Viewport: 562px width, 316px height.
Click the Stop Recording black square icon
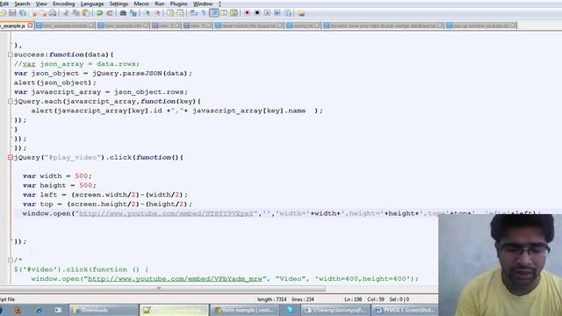[x=257, y=13]
